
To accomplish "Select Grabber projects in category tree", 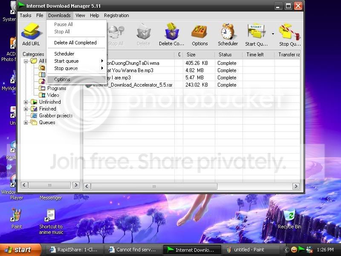I will (x=56, y=116).
